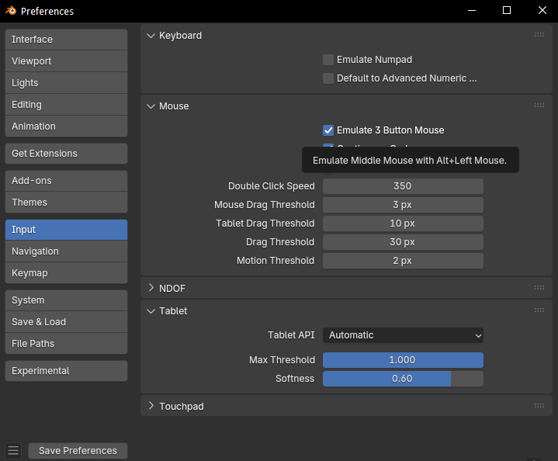Click the Motion Threshold field
The image size is (558, 461).
tap(403, 261)
